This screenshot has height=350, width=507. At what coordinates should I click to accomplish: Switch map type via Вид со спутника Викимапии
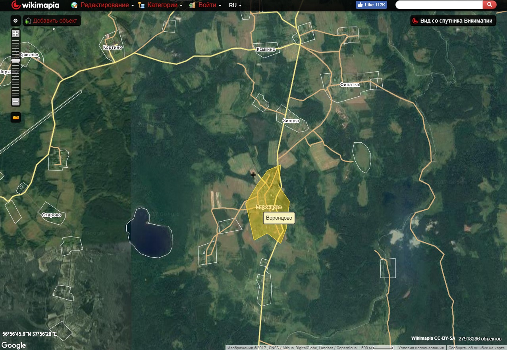453,21
